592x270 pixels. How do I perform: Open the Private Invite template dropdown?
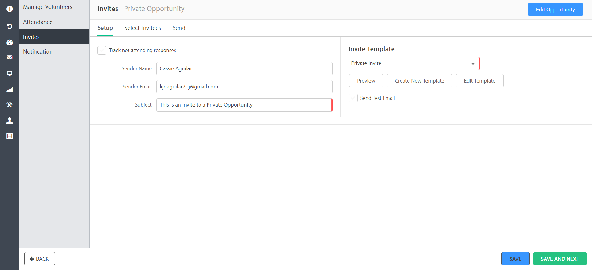pyautogui.click(x=414, y=63)
